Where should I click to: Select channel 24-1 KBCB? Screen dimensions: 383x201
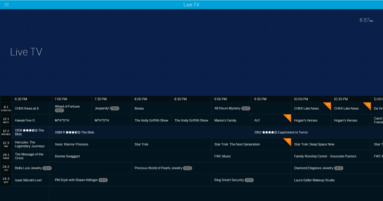(x=6, y=156)
